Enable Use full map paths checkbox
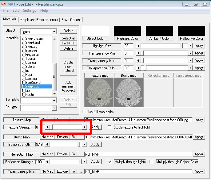 point(84,112)
